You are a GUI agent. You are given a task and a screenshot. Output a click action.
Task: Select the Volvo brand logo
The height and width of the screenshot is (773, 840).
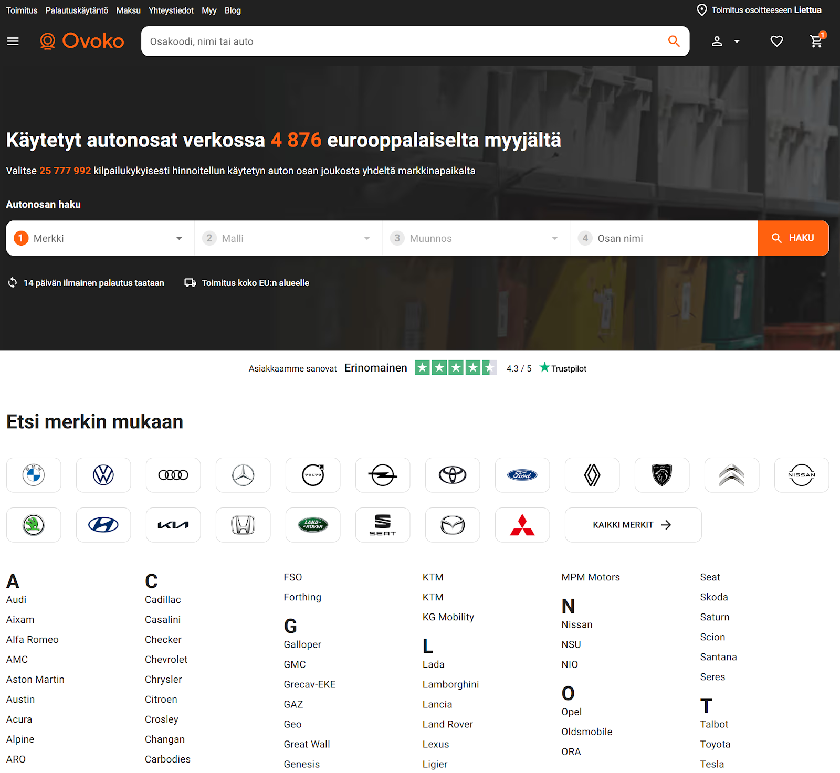(x=313, y=475)
